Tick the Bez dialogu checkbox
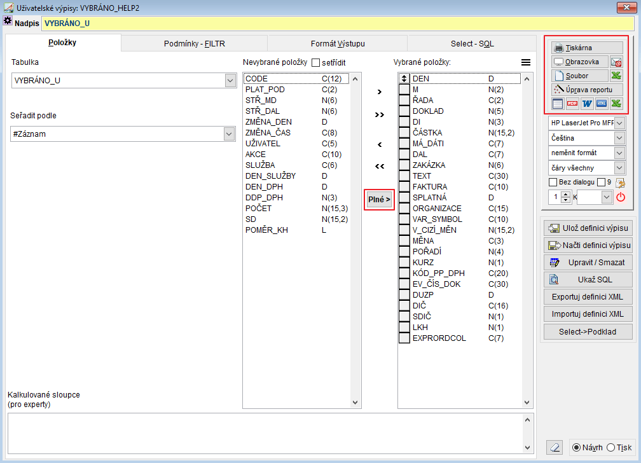This screenshot has height=463, width=641. (x=553, y=182)
